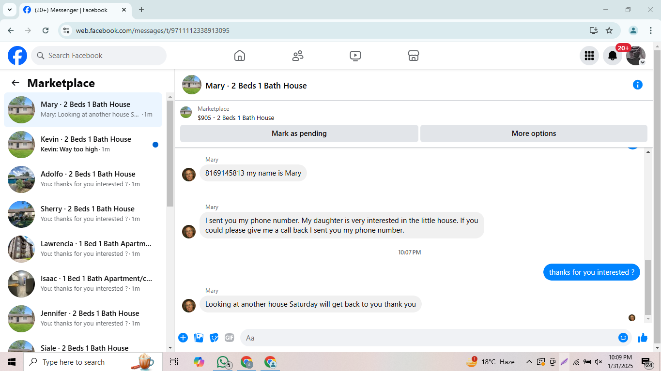Open the 18°C Haze weather widget
The image size is (661, 371).
click(490, 362)
